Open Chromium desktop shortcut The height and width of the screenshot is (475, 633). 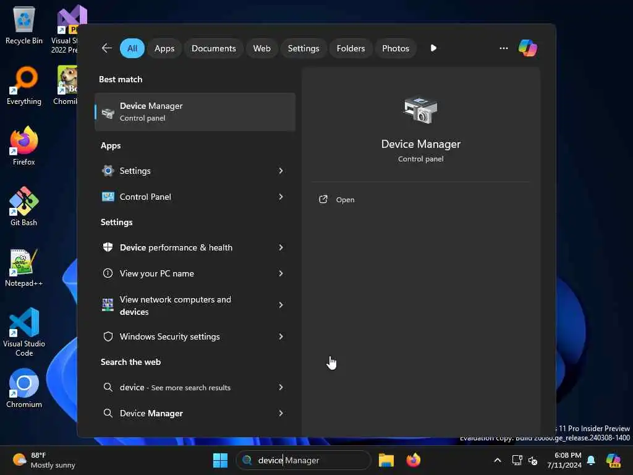tap(24, 388)
